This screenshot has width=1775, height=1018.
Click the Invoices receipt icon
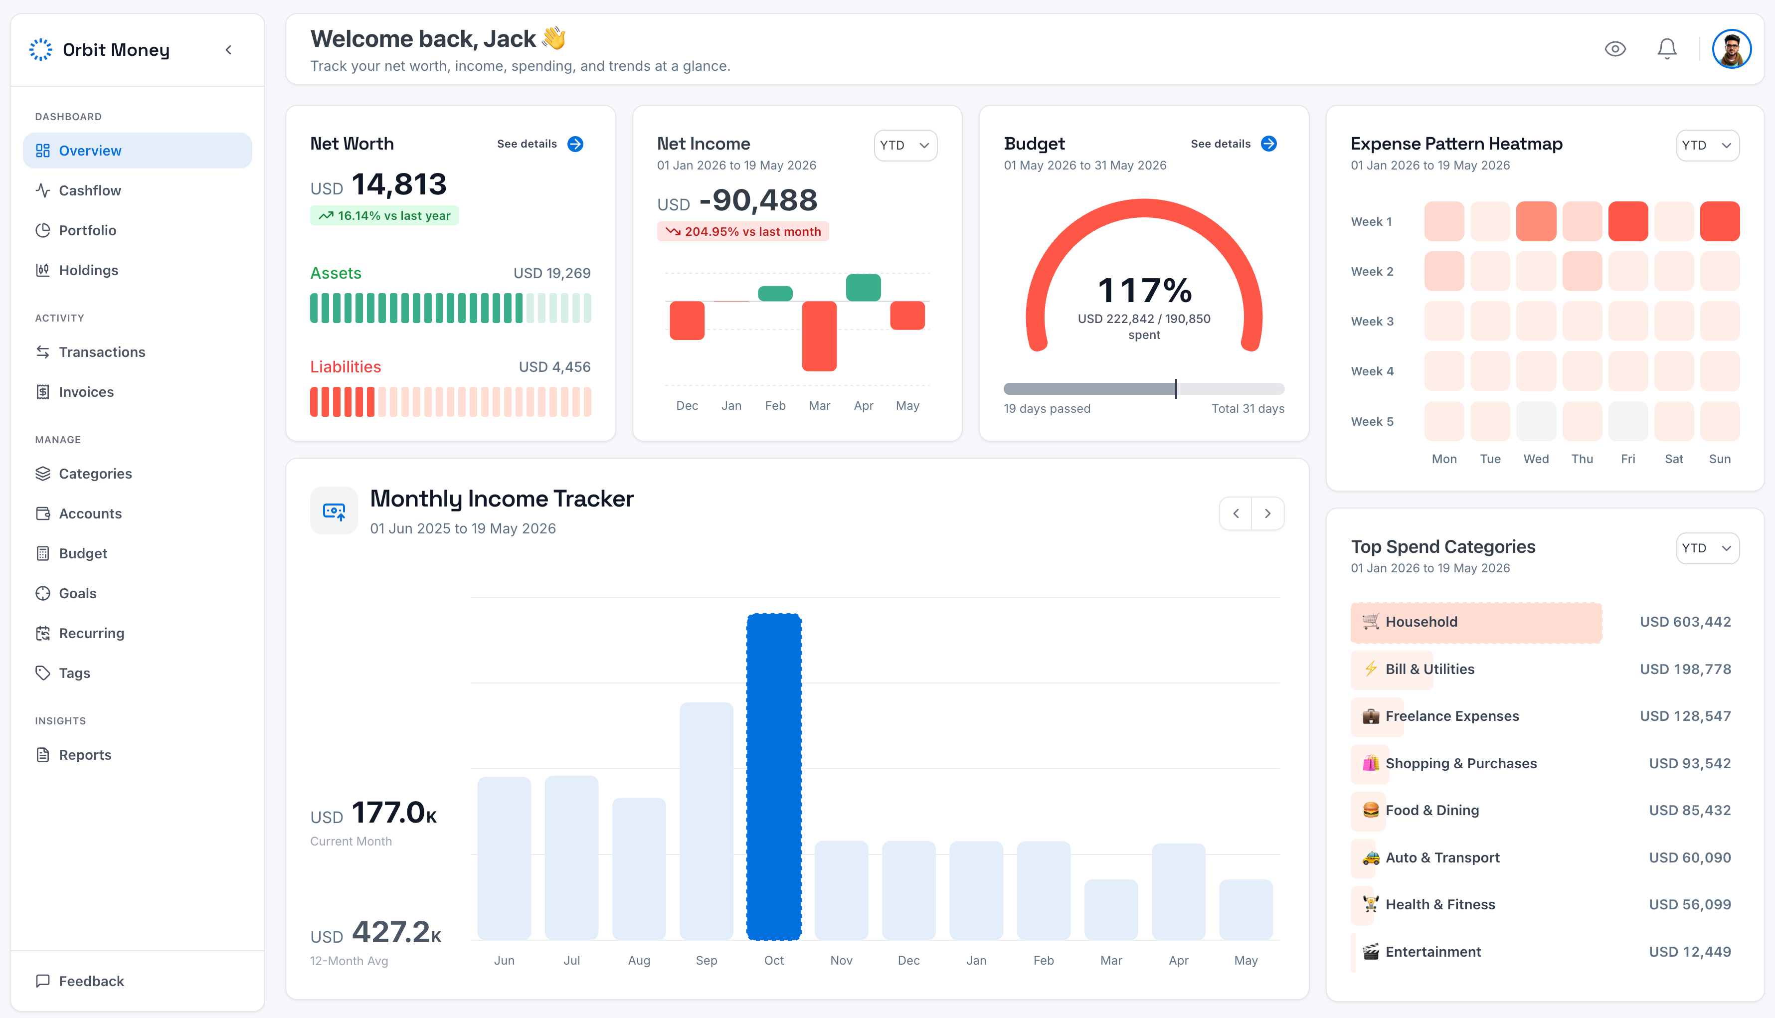click(x=43, y=391)
